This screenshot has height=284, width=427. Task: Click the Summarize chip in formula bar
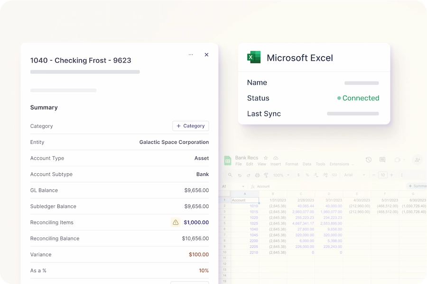[x=417, y=186]
